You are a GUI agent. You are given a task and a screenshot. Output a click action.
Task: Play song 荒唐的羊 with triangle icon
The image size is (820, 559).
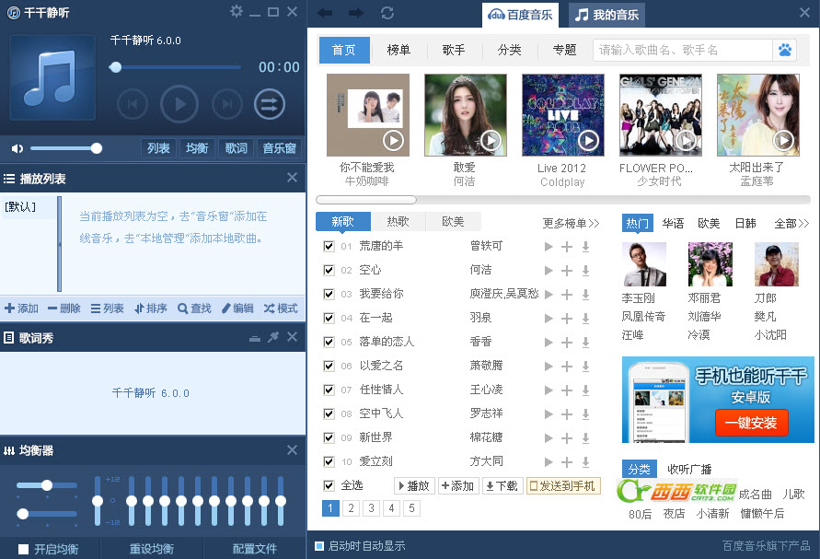549,247
